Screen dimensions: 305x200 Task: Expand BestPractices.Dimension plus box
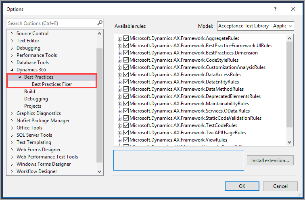[119, 53]
